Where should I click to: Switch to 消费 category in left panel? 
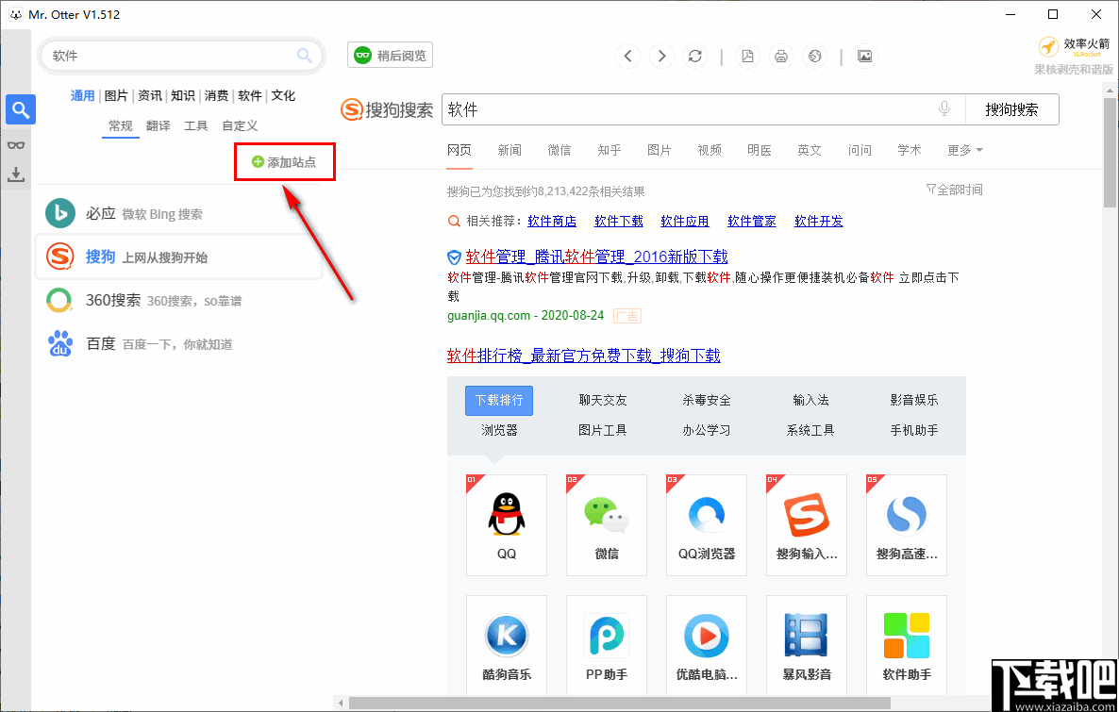coord(217,95)
